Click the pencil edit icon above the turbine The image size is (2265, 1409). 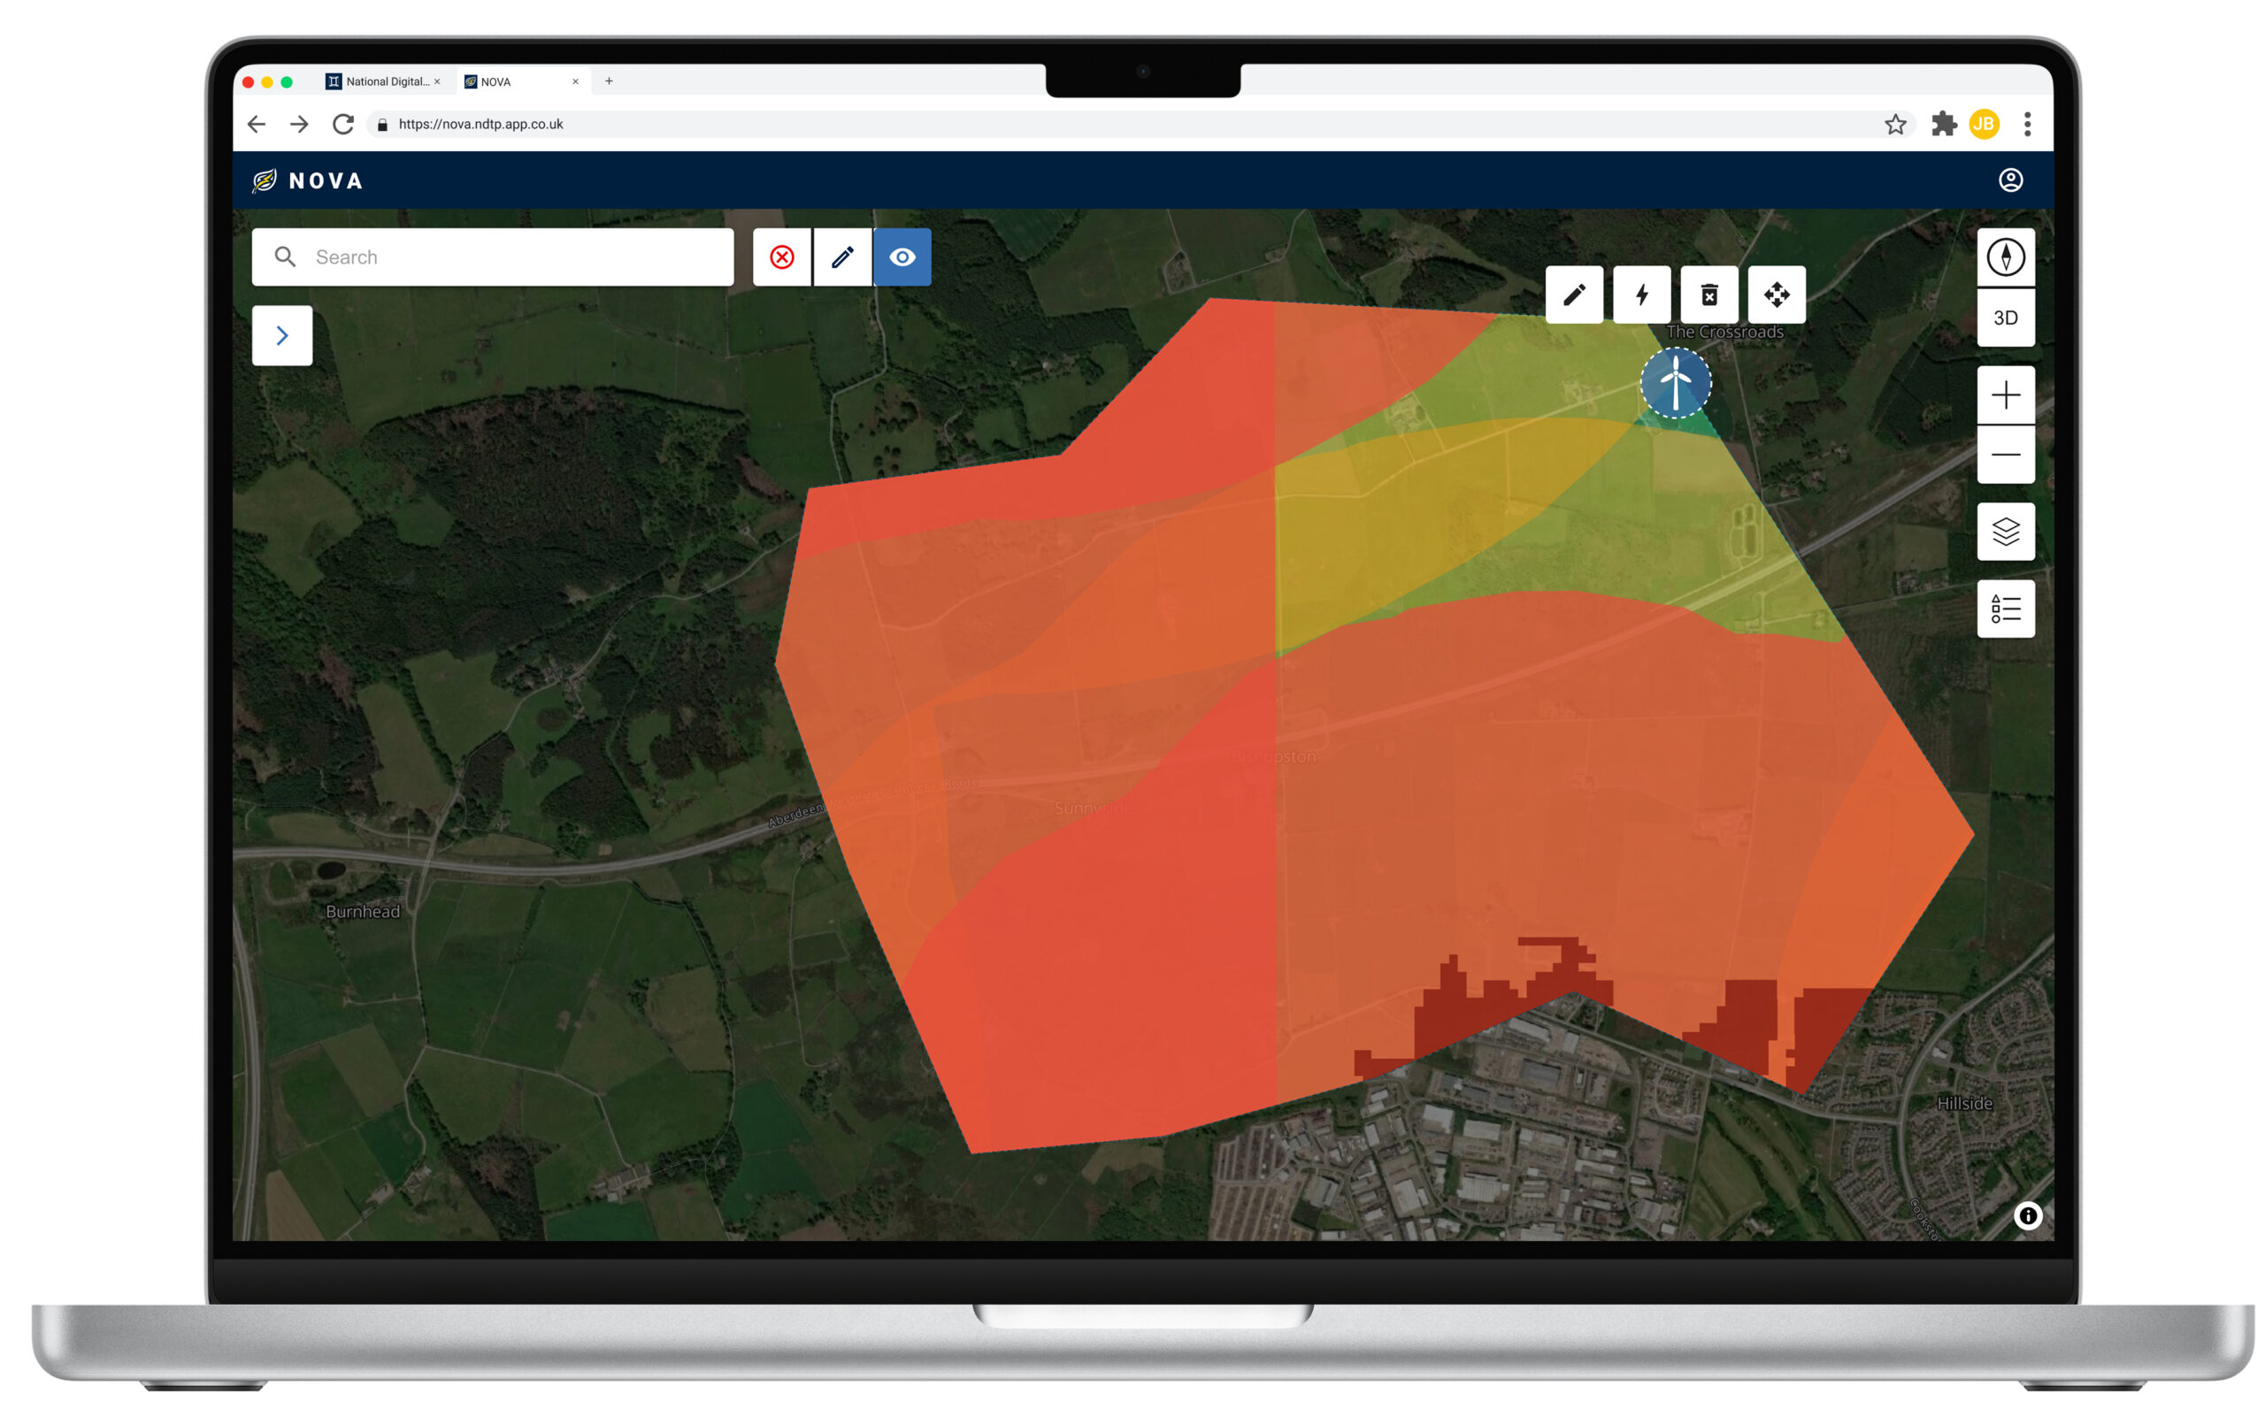[x=1573, y=295]
